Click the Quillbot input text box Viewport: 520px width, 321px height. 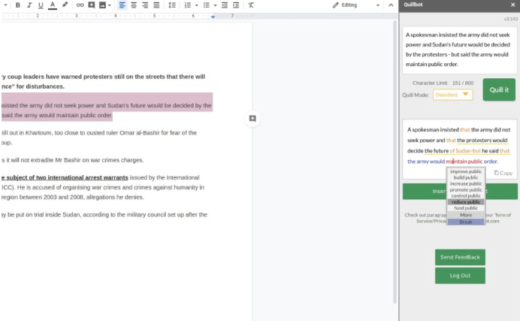tap(460, 50)
